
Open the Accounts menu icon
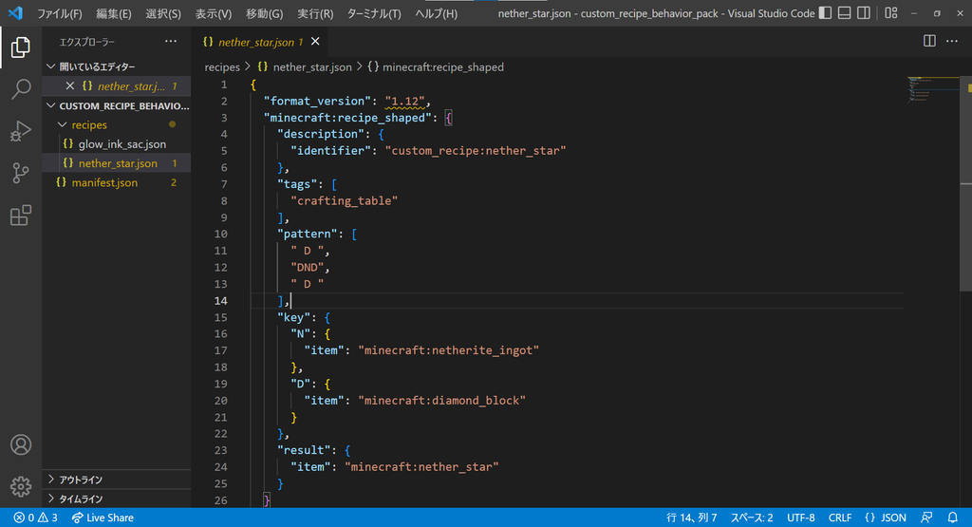point(21,445)
